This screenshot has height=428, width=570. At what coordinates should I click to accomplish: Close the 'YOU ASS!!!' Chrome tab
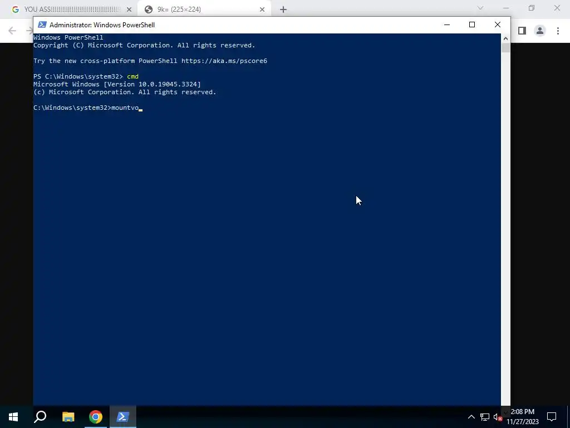129,9
